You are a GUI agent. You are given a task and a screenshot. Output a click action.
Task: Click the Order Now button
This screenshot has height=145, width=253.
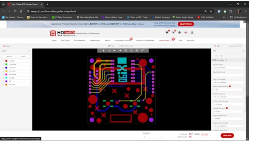tap(227, 136)
